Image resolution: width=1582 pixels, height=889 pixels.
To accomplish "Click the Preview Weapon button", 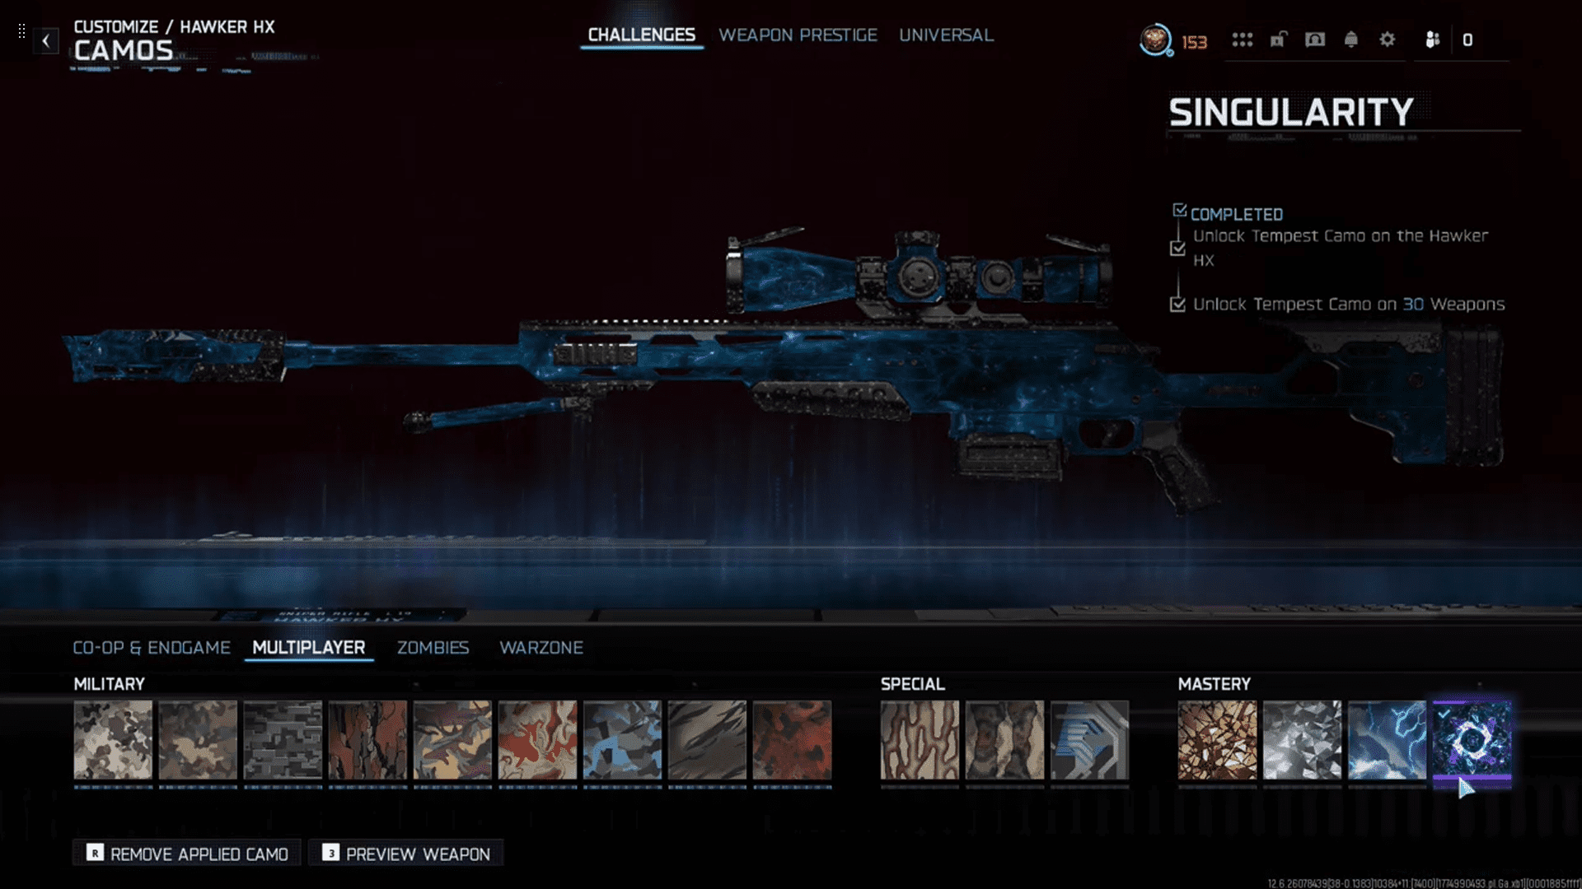I will [406, 854].
